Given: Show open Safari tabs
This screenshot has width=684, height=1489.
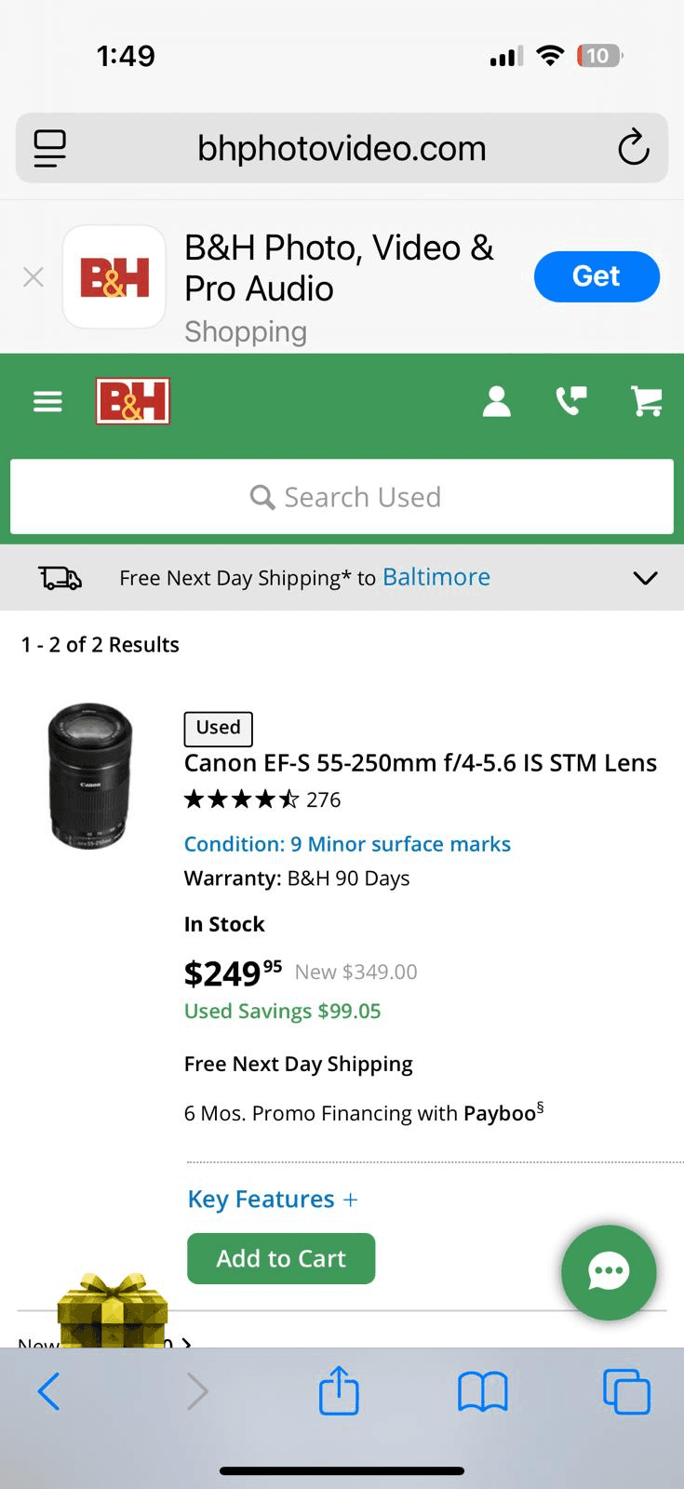Looking at the screenshot, I should click(x=626, y=1392).
